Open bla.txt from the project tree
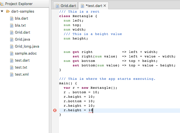The height and width of the screenshot is (133, 180). click(x=20, y=25)
